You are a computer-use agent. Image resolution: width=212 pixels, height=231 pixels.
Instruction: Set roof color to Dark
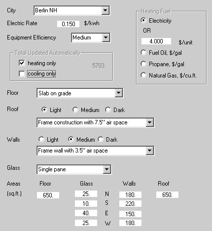[x=108, y=110]
